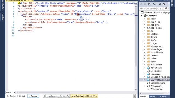Click the Reviews folder icon
The width and height of the screenshot is (175, 98).
[x=148, y=56]
